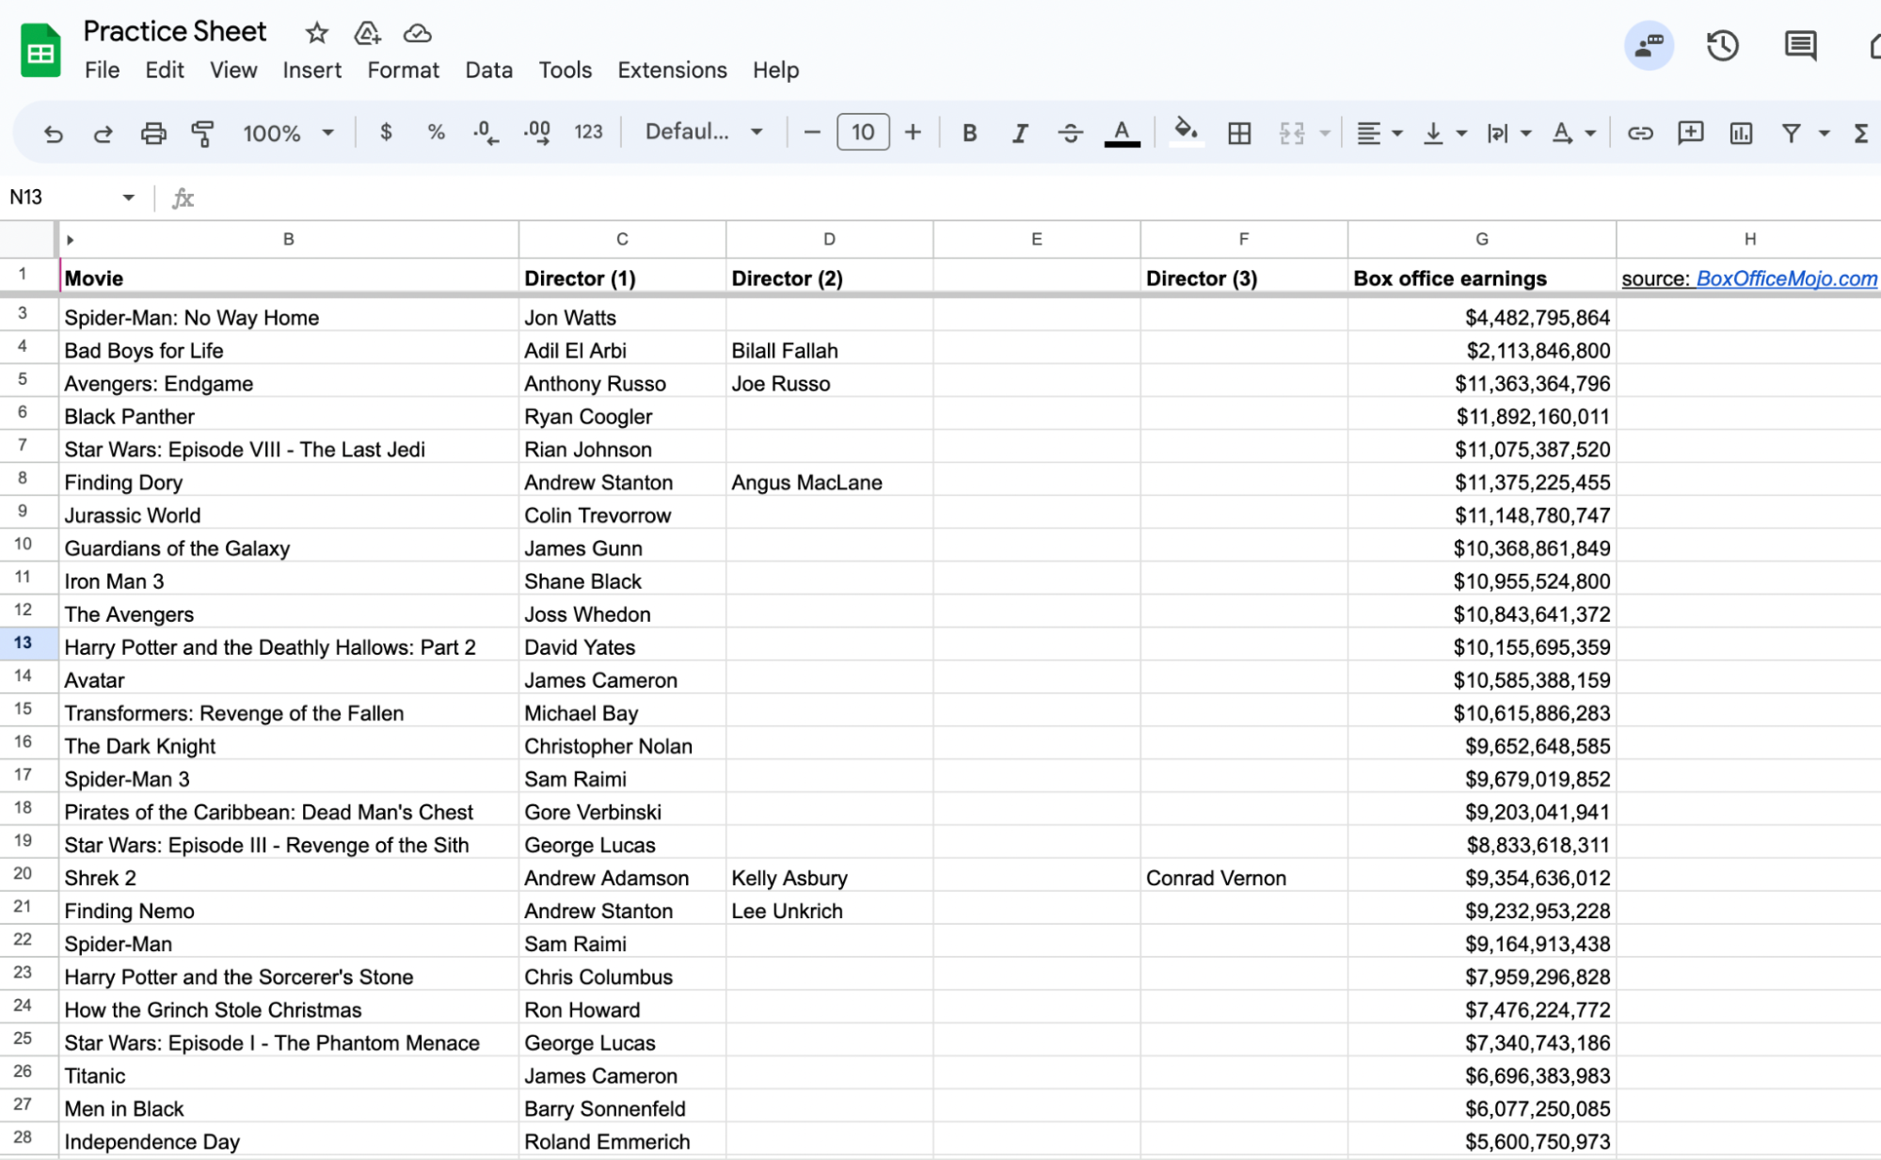Click the Print icon
The image size is (1881, 1160).
pyautogui.click(x=152, y=133)
